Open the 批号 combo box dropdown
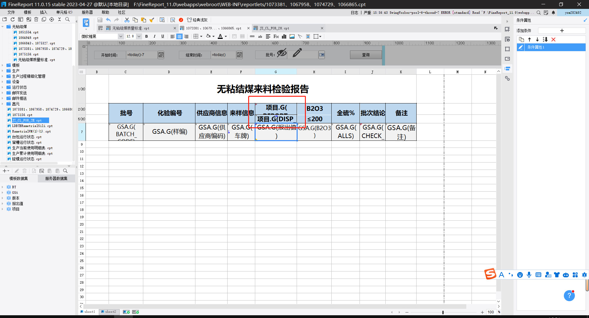 [x=321, y=55]
